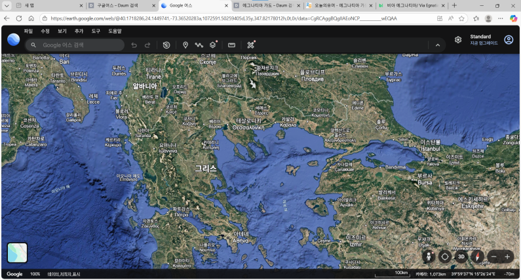
Task: Toggle the 3D view button
Action: (x=461, y=257)
